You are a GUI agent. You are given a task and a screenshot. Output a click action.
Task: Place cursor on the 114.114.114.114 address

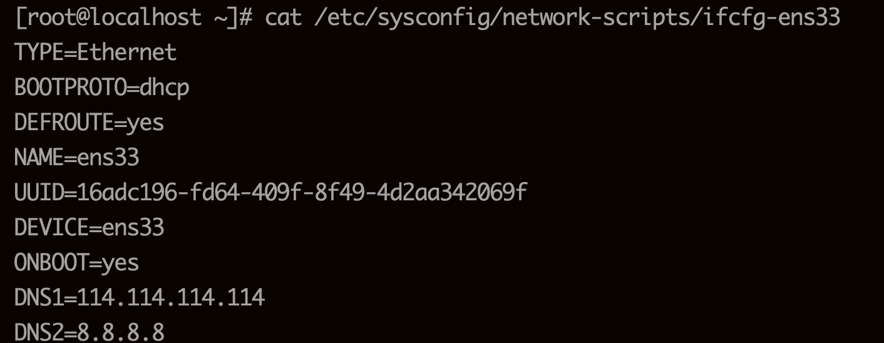[x=171, y=297]
